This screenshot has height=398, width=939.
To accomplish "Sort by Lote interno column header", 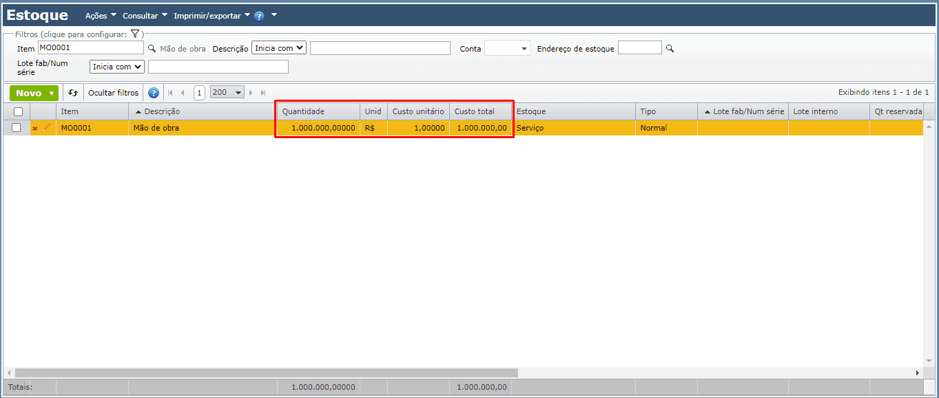I will 829,111.
